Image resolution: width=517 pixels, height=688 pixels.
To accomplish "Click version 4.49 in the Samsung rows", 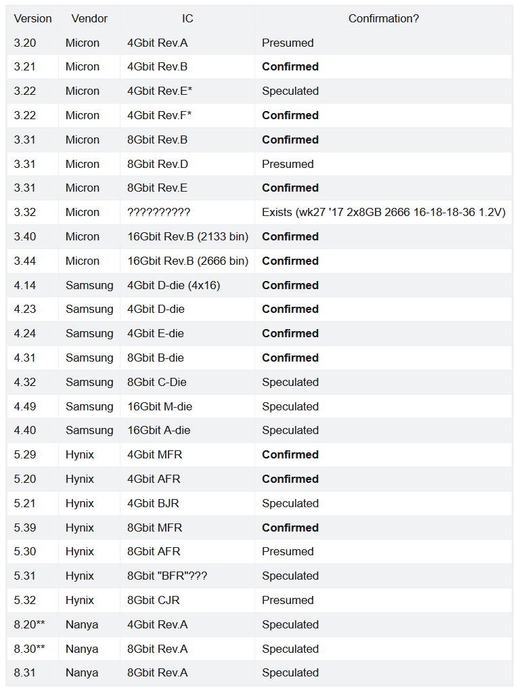I will 24,407.
